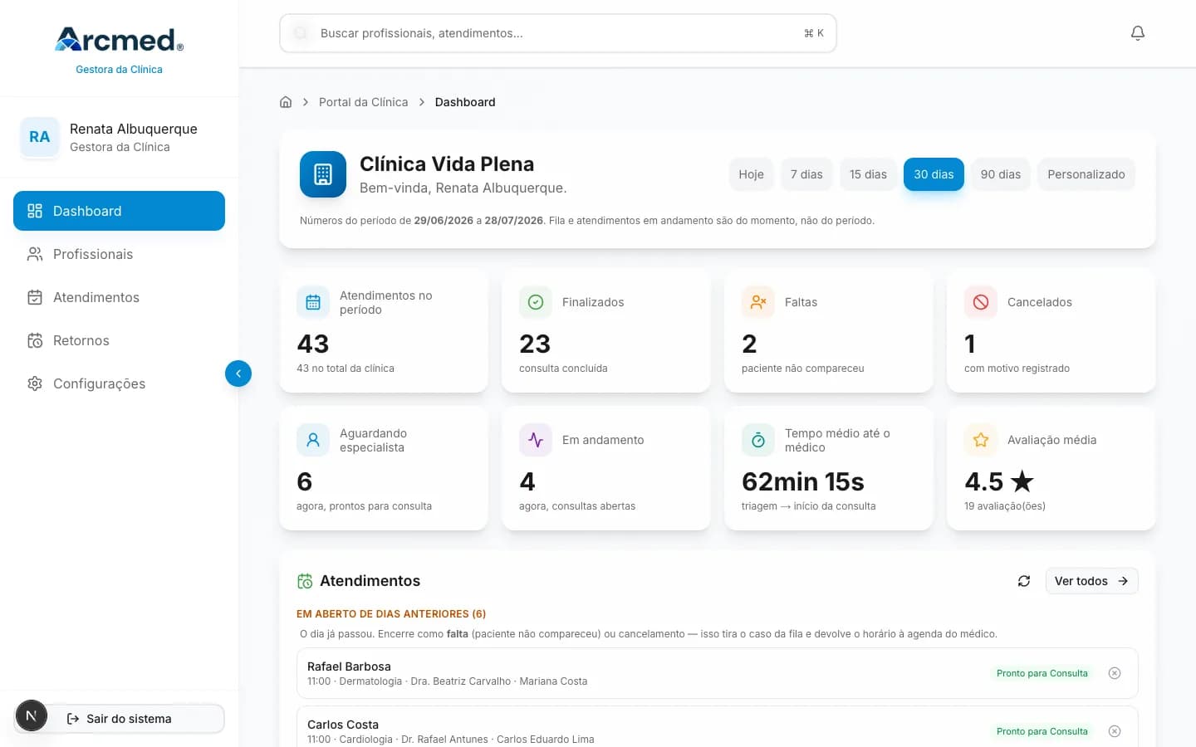
Task: Open the notifications bell
Action: point(1138,33)
